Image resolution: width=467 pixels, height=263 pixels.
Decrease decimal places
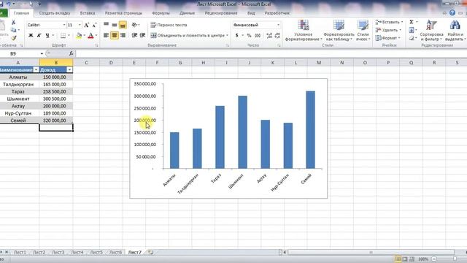277,36
